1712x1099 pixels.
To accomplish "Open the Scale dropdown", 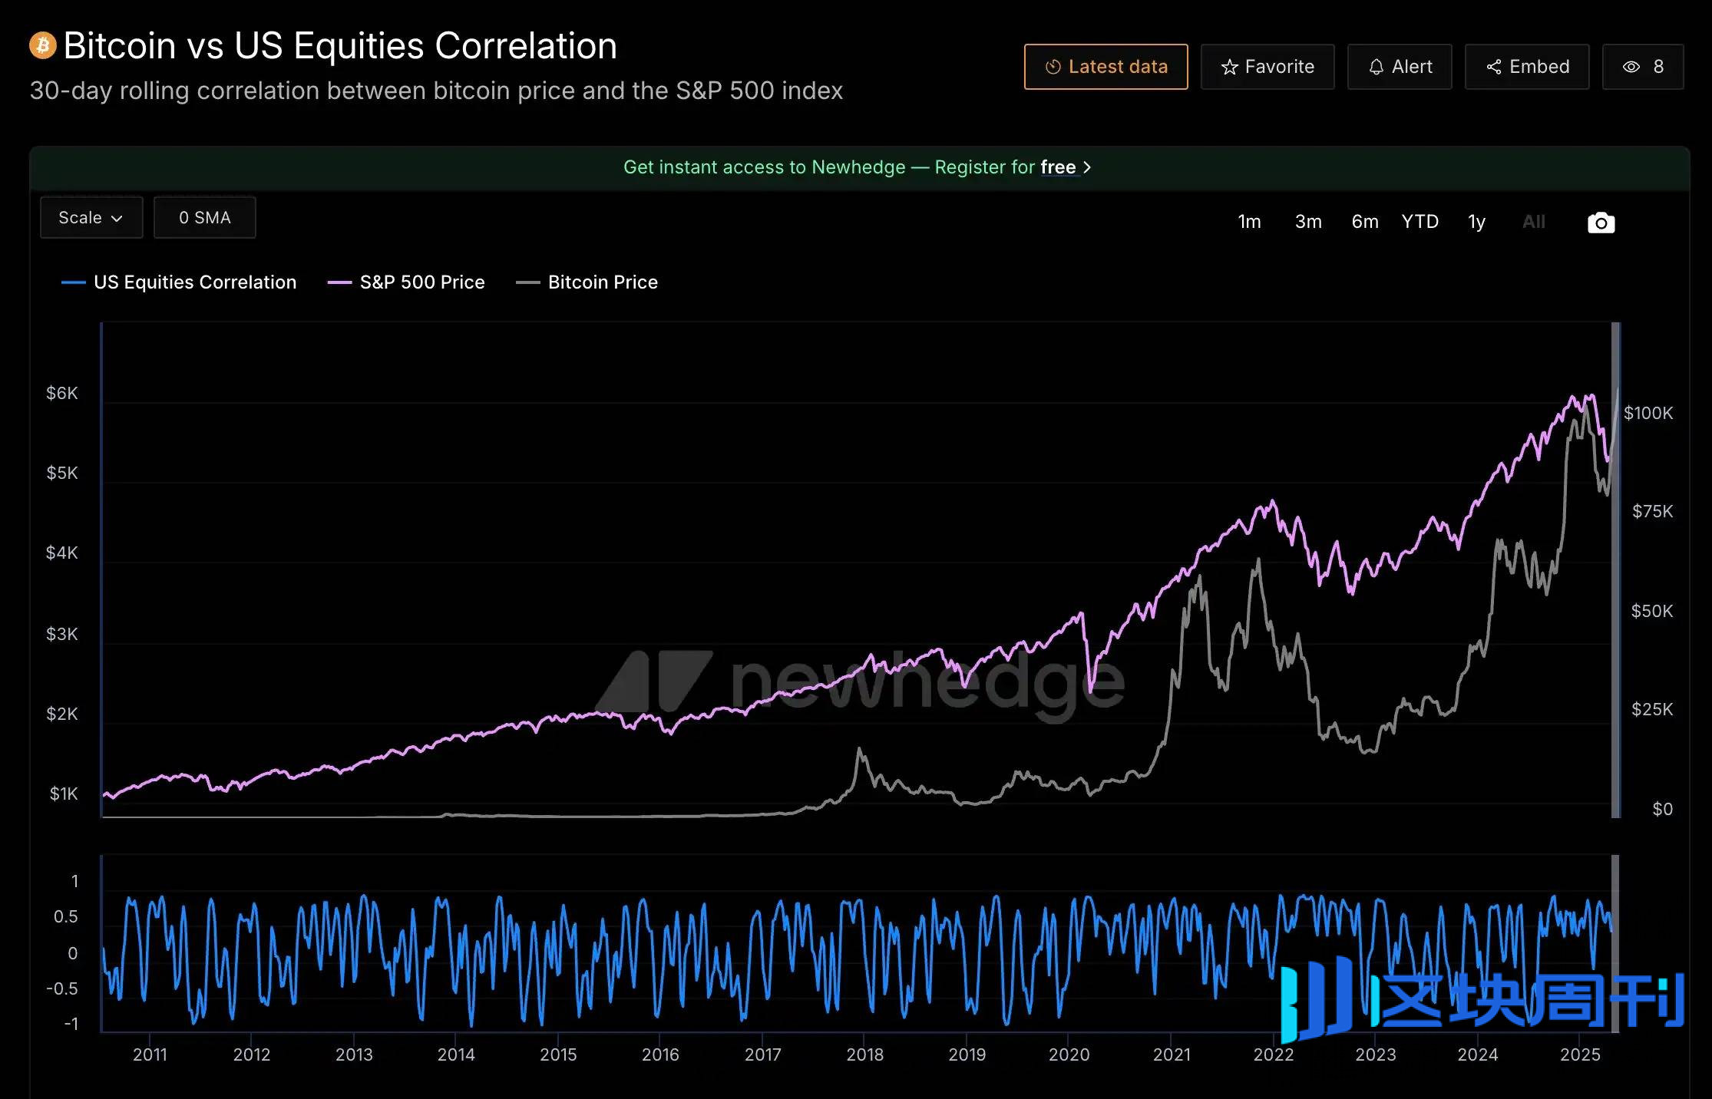I will [91, 218].
